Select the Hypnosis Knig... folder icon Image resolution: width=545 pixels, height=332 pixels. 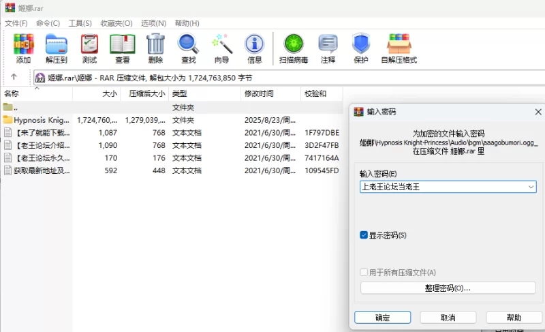tap(7, 120)
